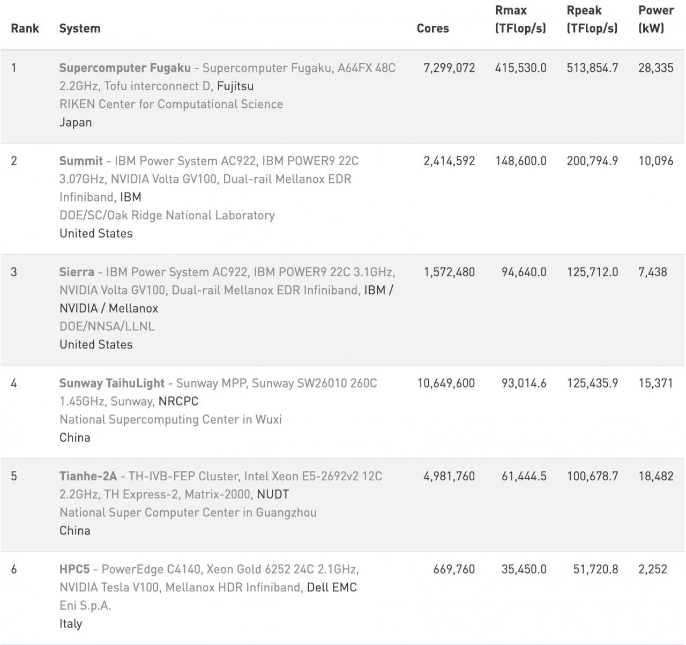The height and width of the screenshot is (645, 686).
Task: Click the Tianhe-2A system link
Action: coord(88,476)
